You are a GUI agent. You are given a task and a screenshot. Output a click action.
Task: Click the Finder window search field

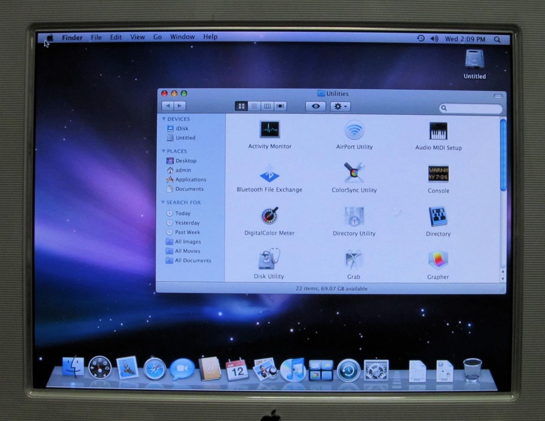click(x=470, y=108)
